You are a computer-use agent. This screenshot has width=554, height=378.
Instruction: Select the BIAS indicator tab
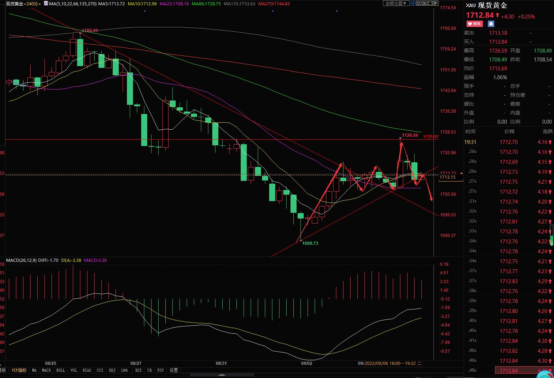click(87, 370)
